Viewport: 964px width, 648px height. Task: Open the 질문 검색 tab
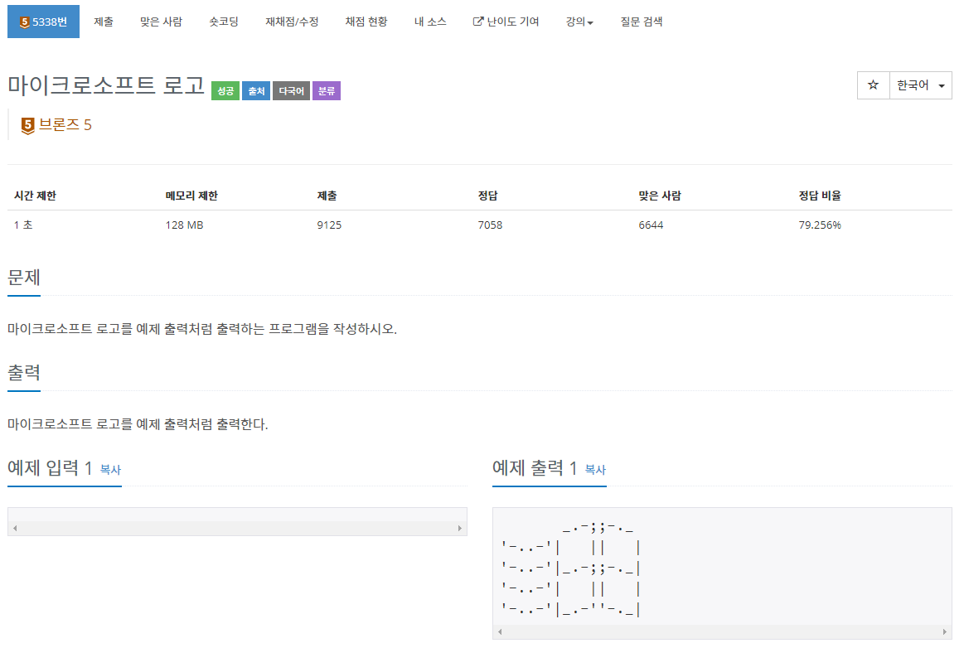tap(642, 22)
